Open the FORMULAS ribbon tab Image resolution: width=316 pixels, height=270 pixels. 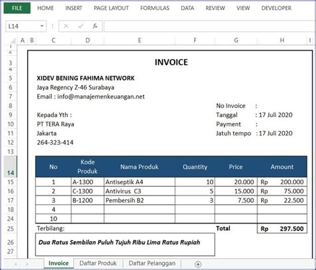[155, 8]
